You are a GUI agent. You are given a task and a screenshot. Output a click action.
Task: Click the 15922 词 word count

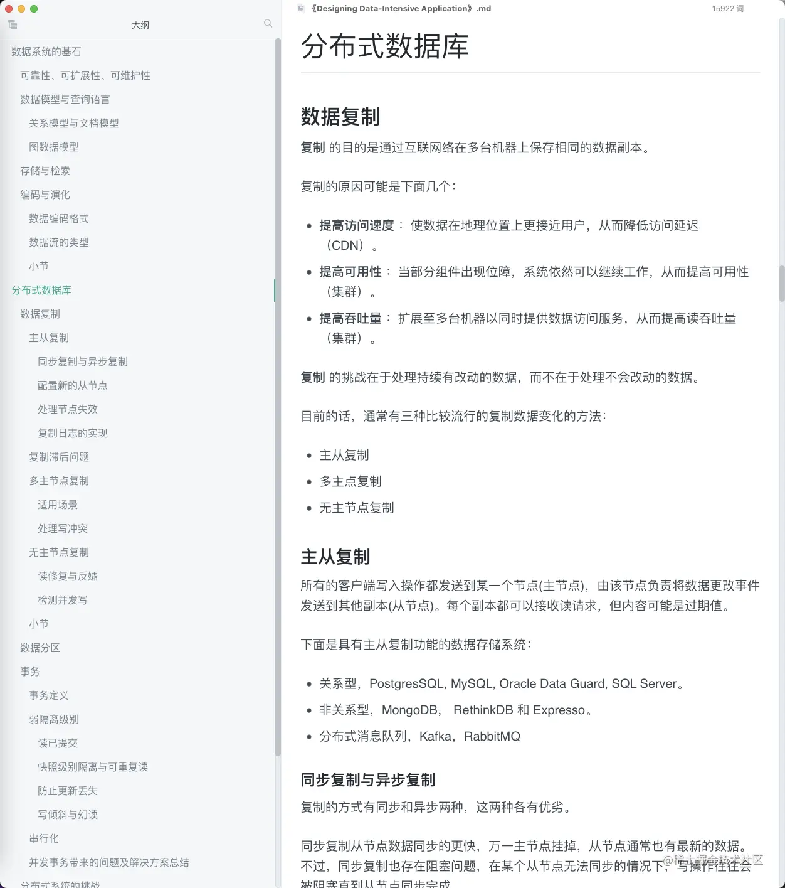pyautogui.click(x=727, y=9)
